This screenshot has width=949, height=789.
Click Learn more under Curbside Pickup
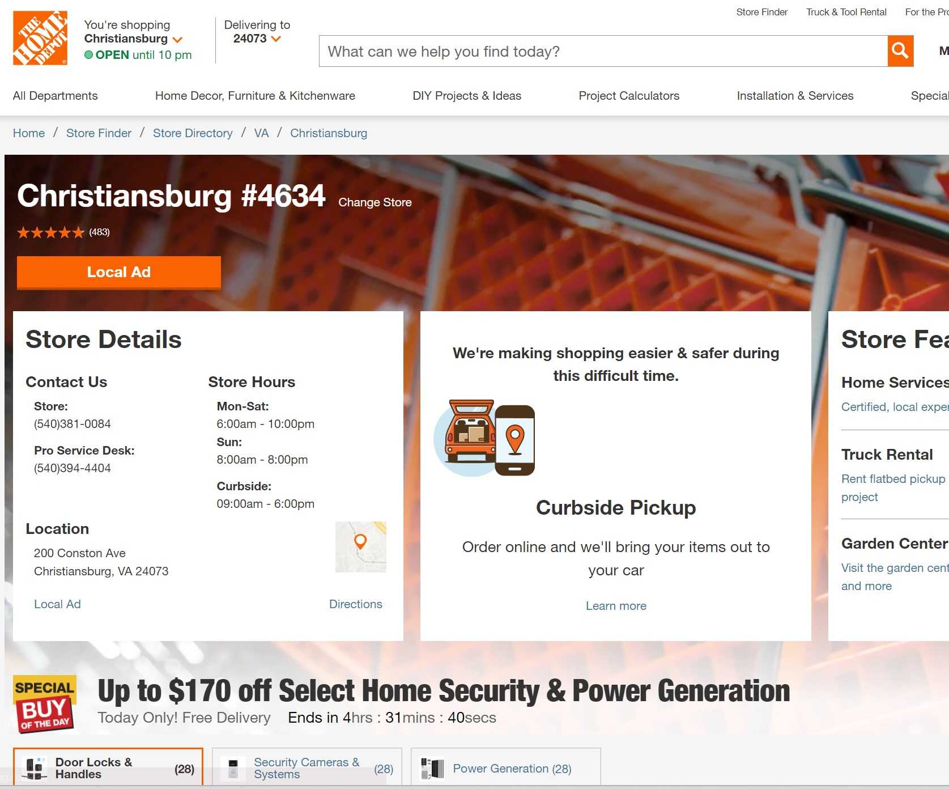click(616, 606)
